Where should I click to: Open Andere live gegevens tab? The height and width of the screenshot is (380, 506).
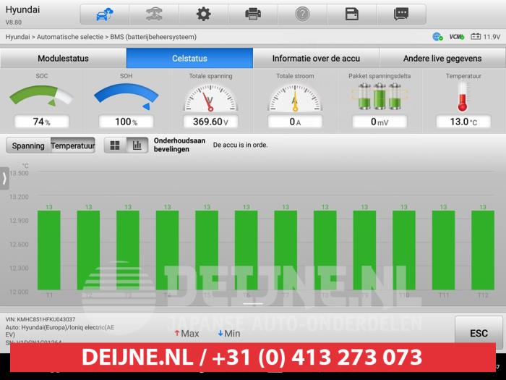coord(442,59)
